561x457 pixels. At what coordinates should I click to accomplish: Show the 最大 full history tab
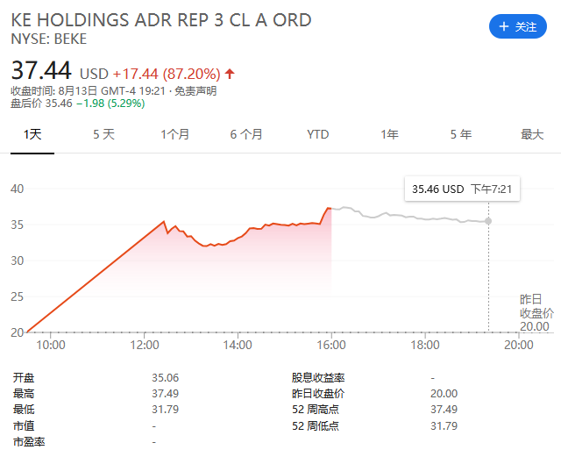click(532, 134)
